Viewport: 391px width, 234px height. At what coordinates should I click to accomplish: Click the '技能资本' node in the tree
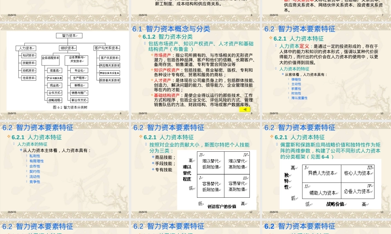[29, 63]
